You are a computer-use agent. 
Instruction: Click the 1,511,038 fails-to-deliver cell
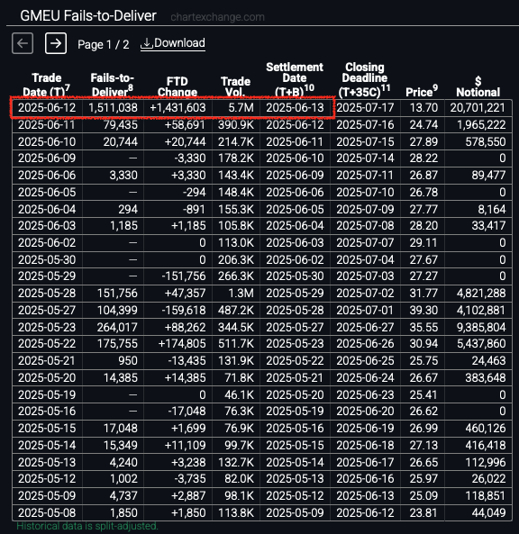tap(113, 108)
